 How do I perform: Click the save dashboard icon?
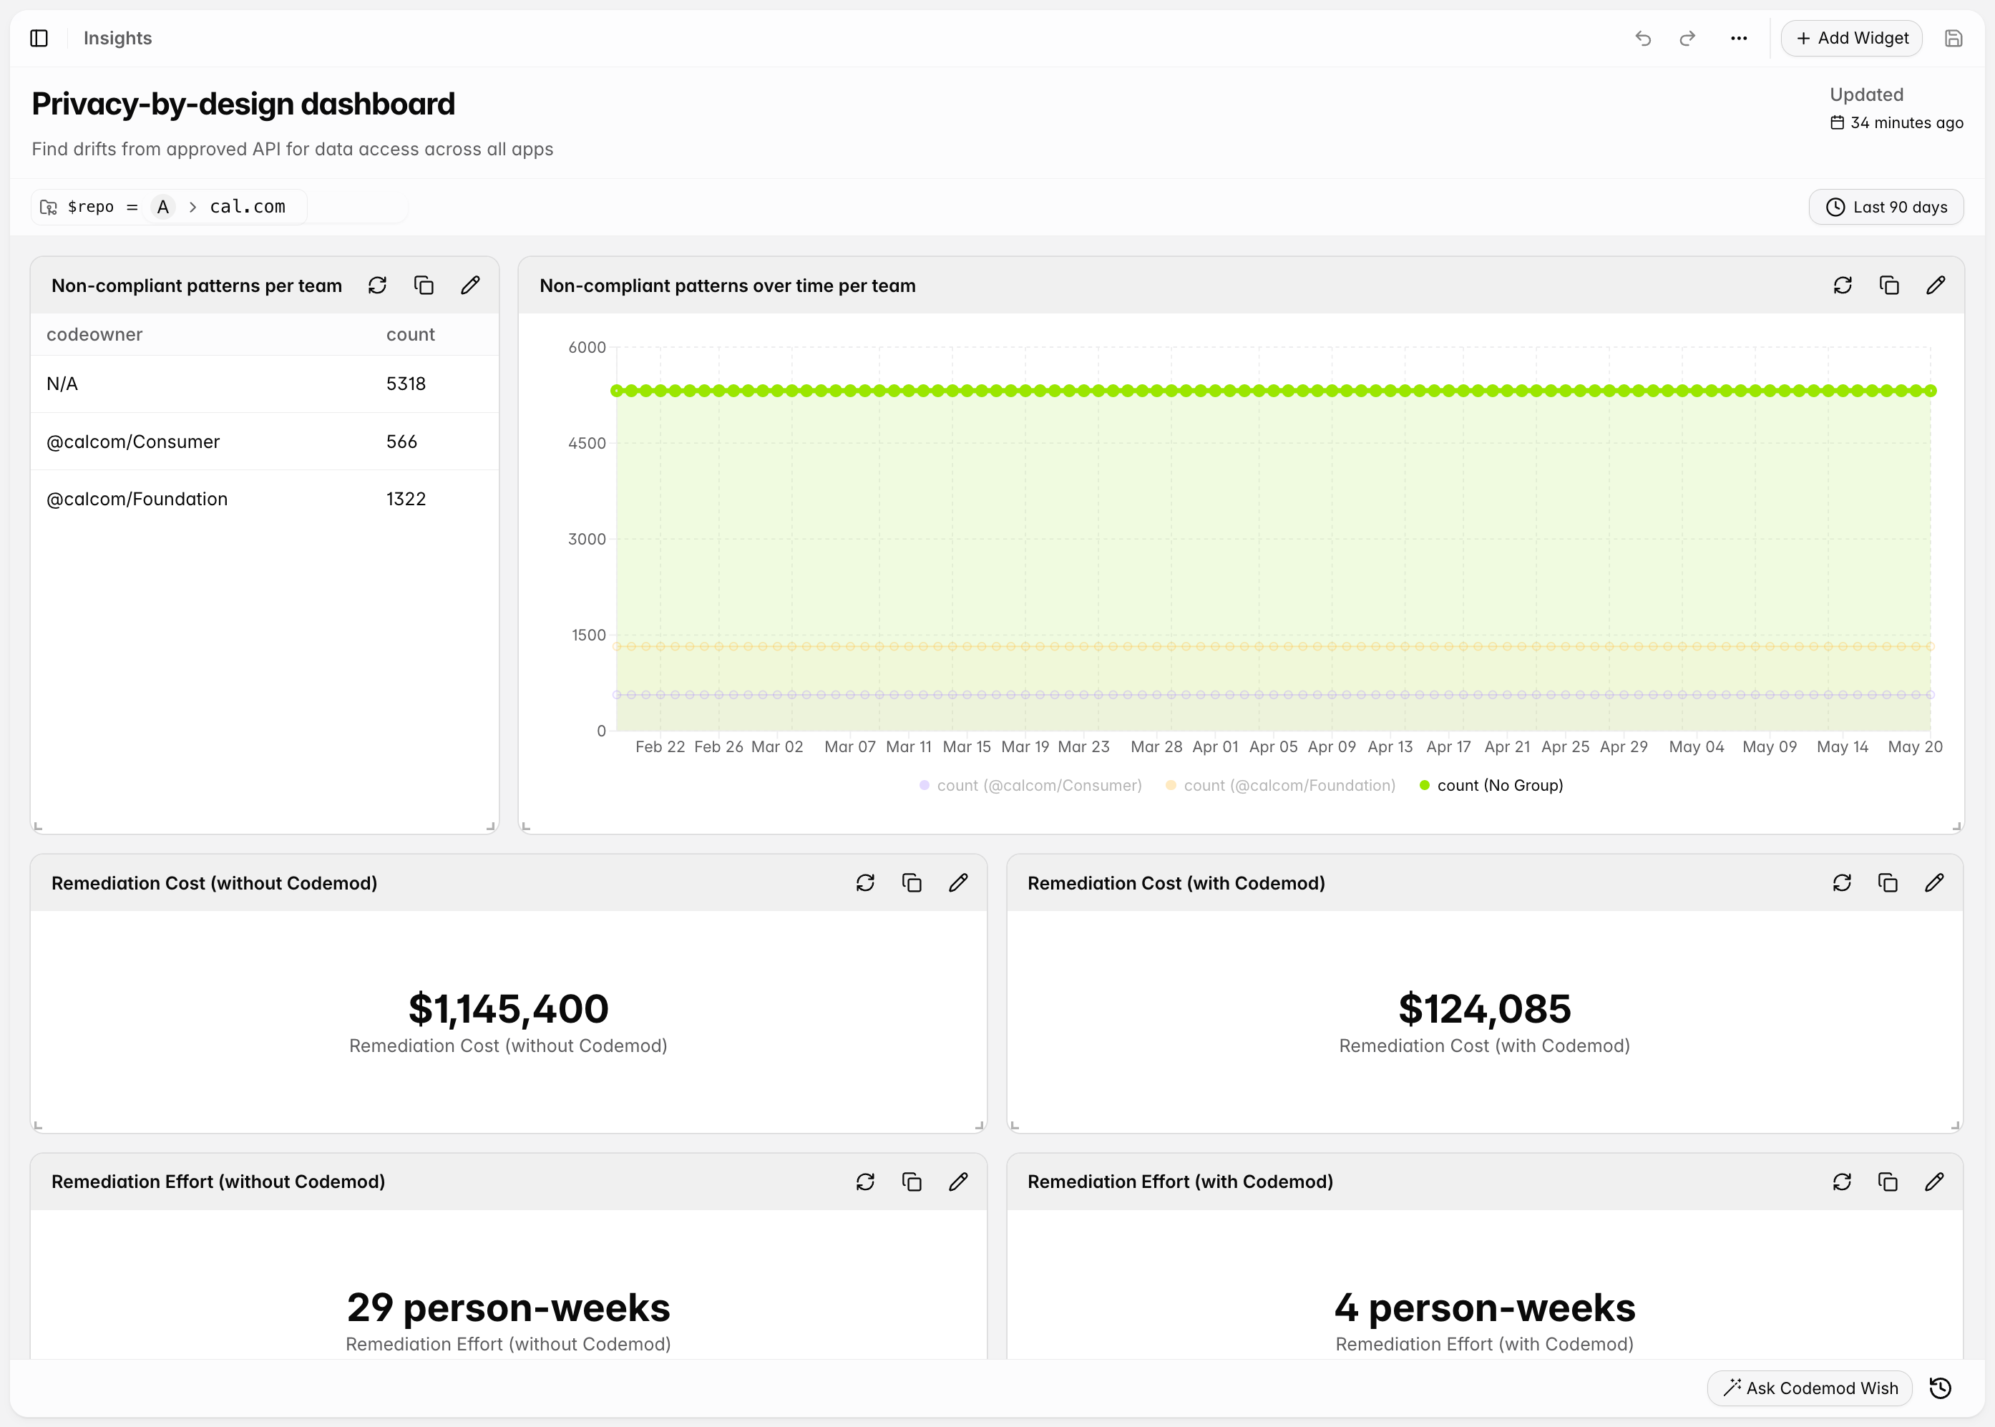coord(1953,39)
